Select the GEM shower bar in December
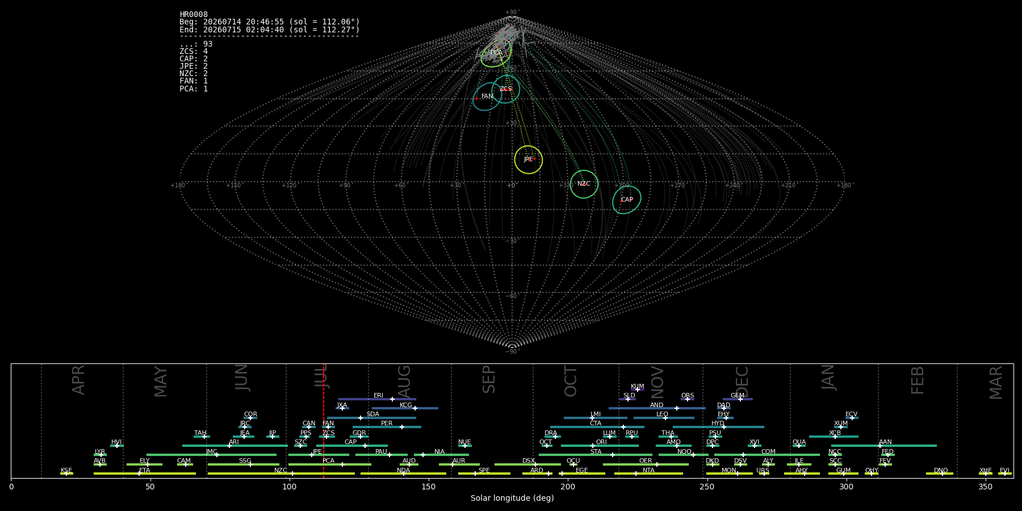The width and height of the screenshot is (1022, 511). point(738,399)
